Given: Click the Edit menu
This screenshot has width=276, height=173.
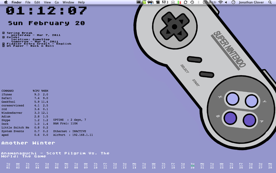Looking at the screenshot, I should point(38,2).
